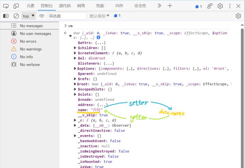The width and height of the screenshot is (245, 168).
Task: Expand the _c function property
Action: point(75,120)
